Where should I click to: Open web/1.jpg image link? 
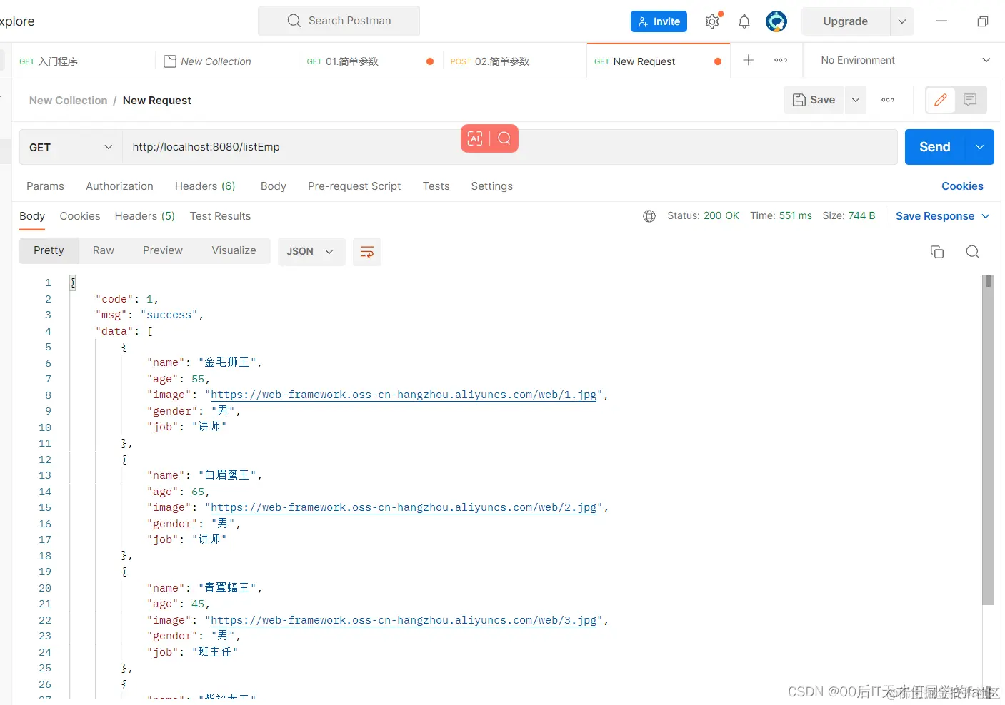pos(404,395)
